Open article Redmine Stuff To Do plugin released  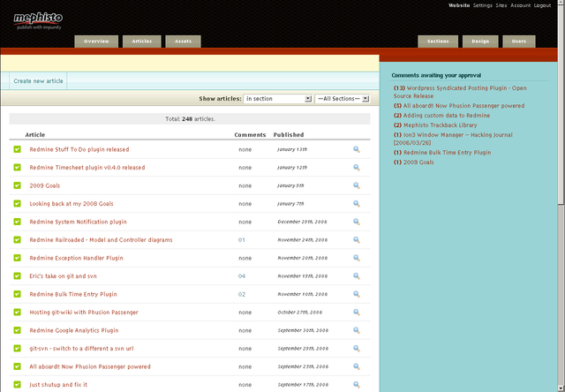(x=79, y=149)
